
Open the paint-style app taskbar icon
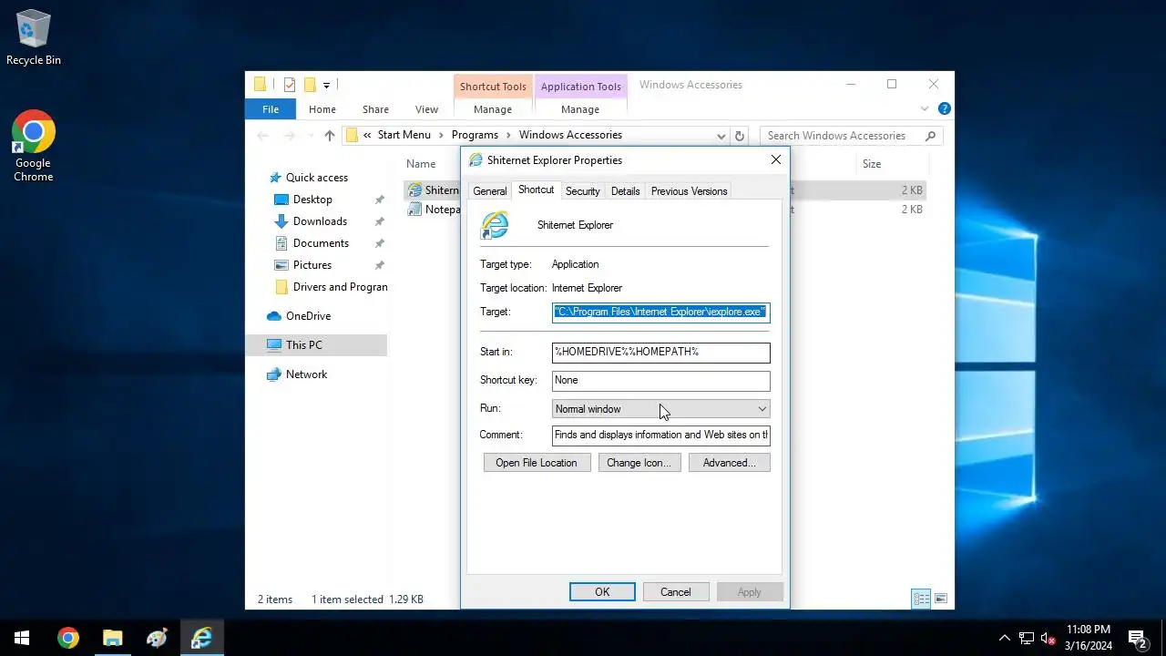coord(157,638)
